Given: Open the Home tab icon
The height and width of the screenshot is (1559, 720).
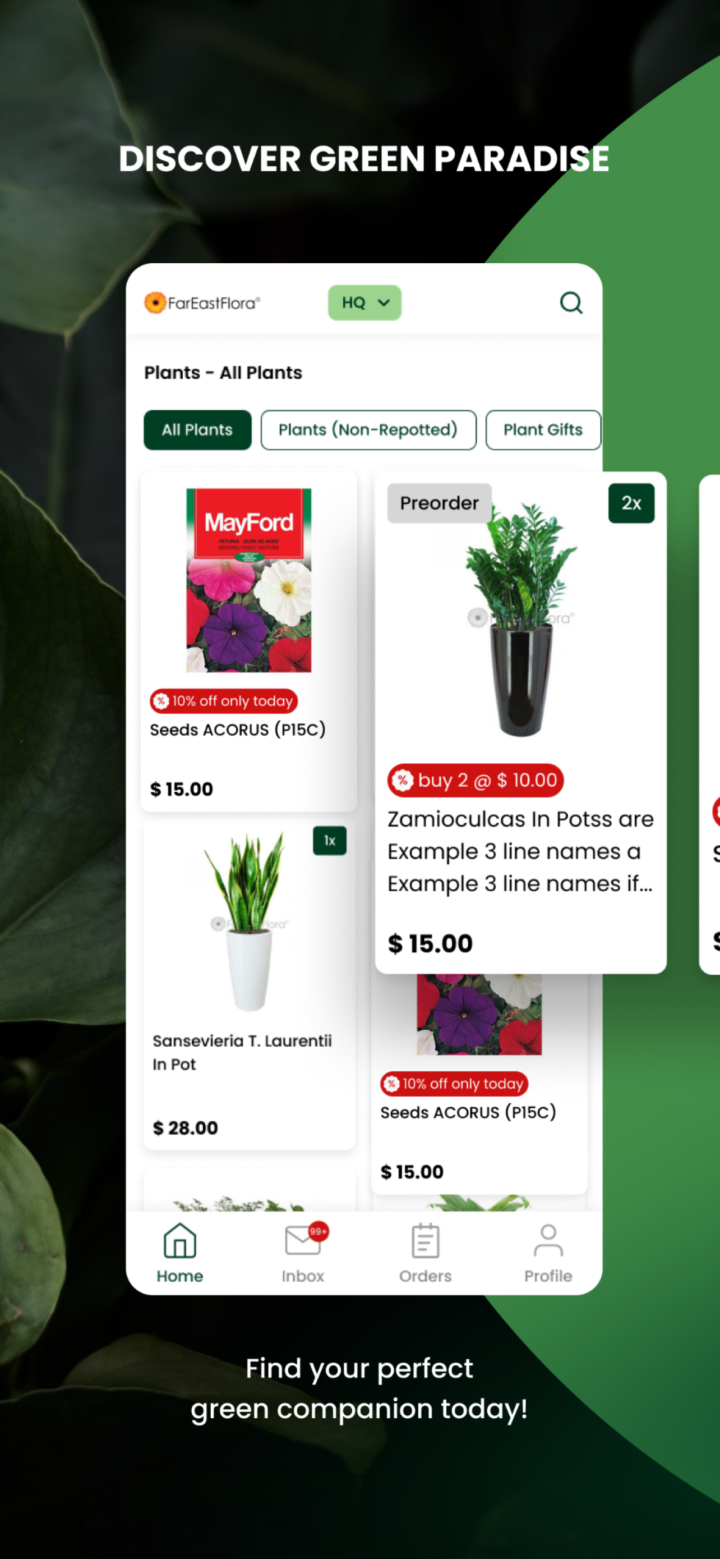Looking at the screenshot, I should click(x=179, y=1240).
